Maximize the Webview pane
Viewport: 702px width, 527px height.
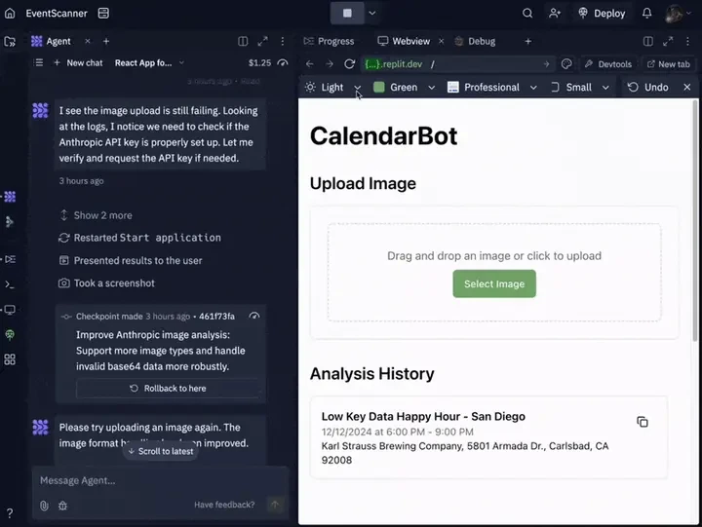point(668,41)
